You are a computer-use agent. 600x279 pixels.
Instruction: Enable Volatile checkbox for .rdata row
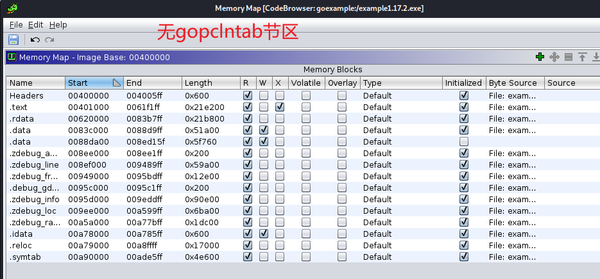306,118
